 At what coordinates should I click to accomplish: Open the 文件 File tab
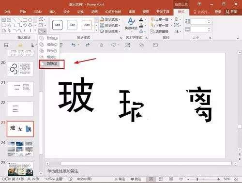click(x=7, y=12)
